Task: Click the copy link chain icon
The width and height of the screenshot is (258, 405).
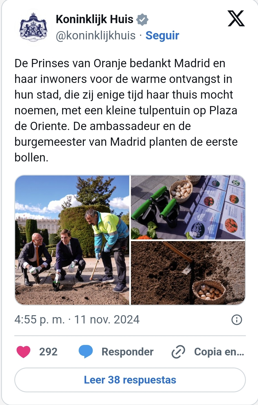Action: [x=178, y=352]
